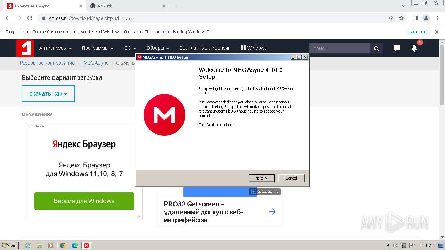Switch to the New Tab tab
Image resolution: width=445 pixels, height=250 pixels.
(127, 6)
